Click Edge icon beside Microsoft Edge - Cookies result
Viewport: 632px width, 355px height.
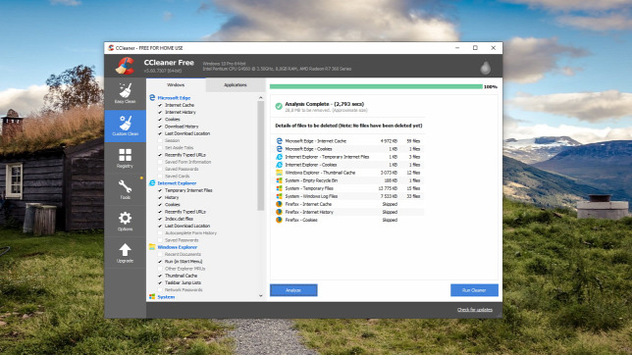(279, 149)
